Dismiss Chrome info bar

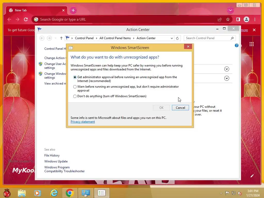click(254, 30)
